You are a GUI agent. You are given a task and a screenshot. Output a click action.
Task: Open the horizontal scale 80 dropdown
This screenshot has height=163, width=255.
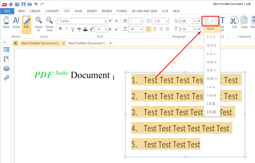[x=141, y=29]
